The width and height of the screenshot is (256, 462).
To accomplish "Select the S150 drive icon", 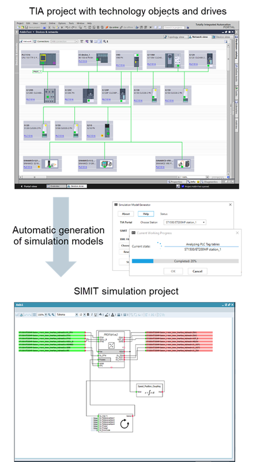I will tap(76, 131).
